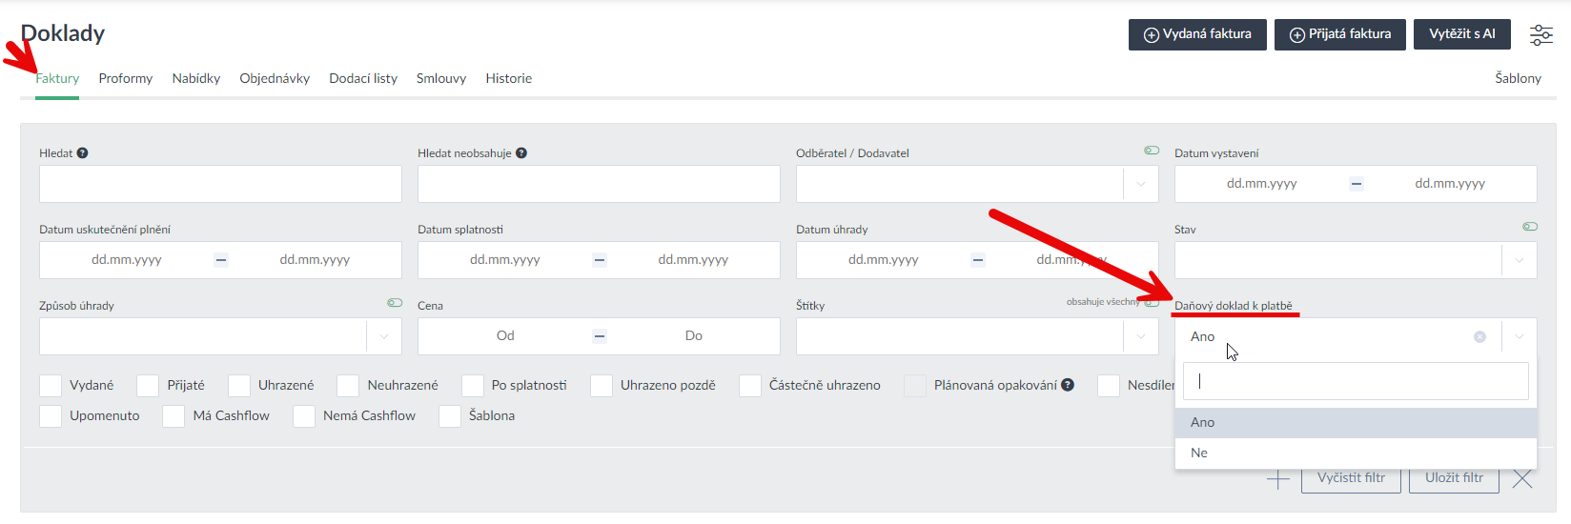Toggle the switch above Odběratel / Dodavatel field
The height and width of the screenshot is (524, 1571).
point(1152,151)
